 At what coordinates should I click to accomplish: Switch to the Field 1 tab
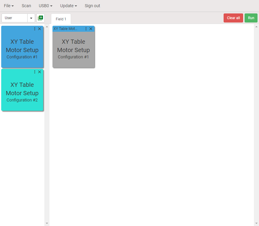tap(61, 19)
